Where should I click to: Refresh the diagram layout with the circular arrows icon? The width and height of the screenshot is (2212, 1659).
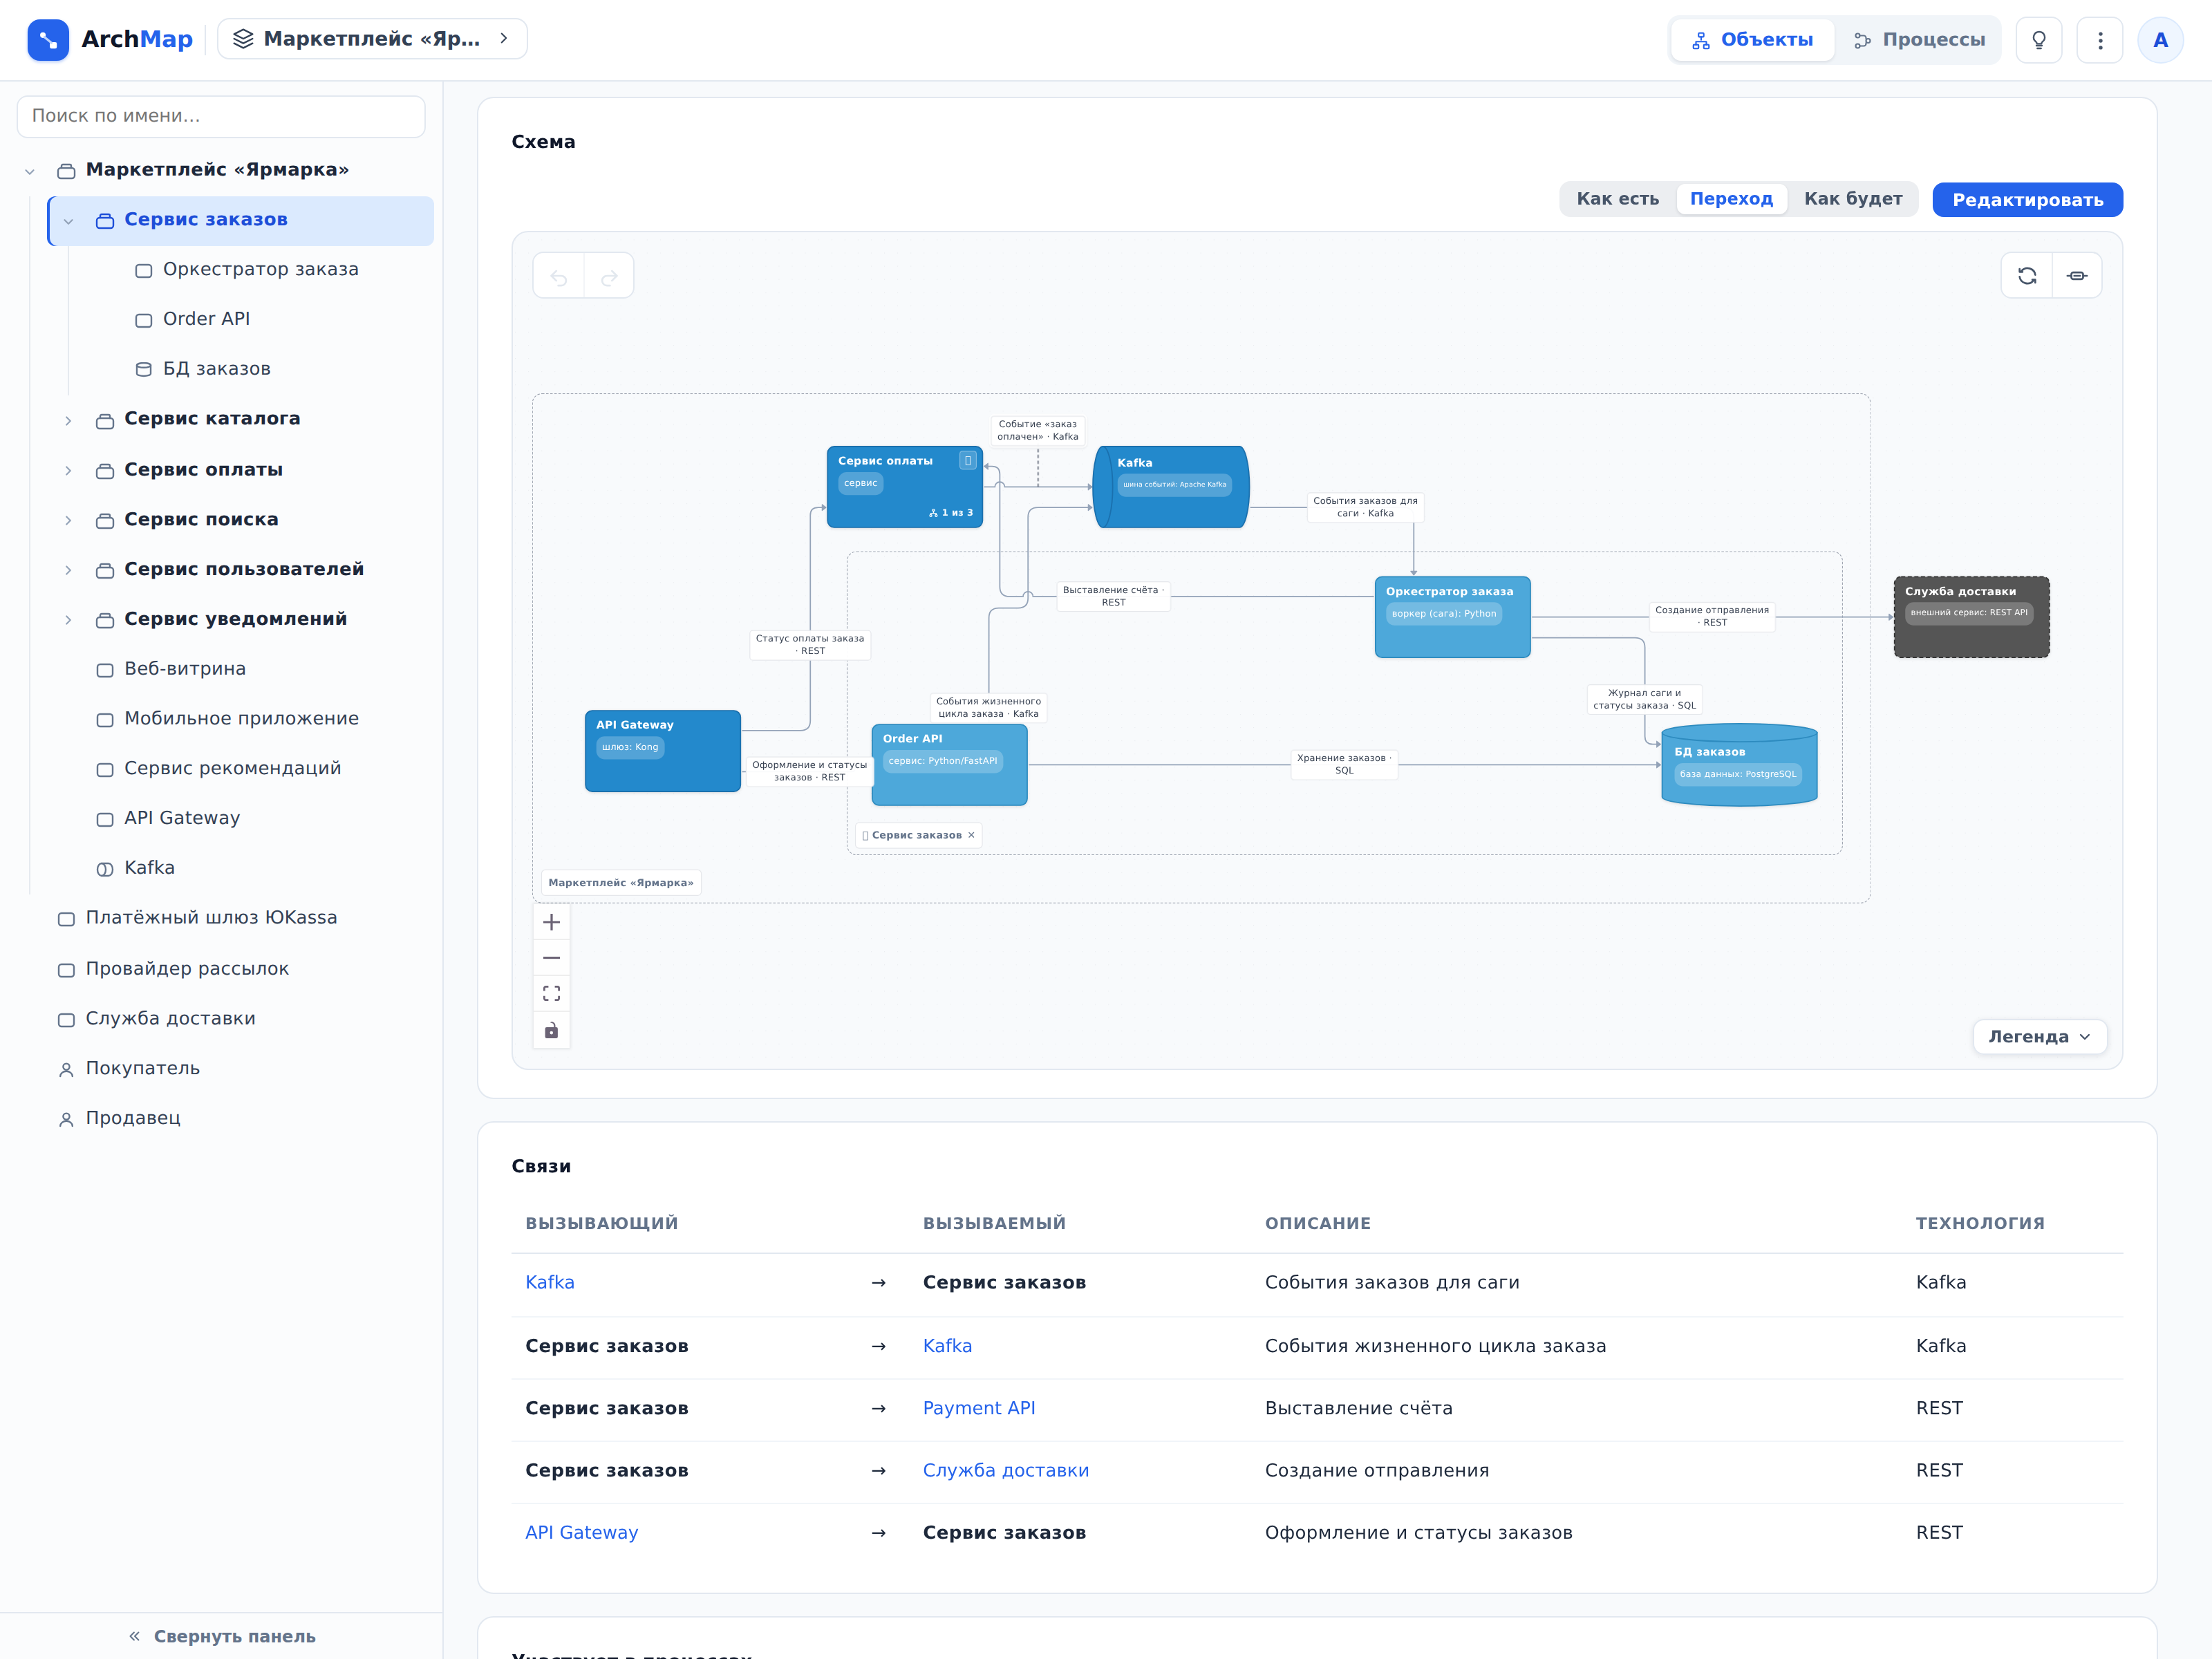point(2027,276)
